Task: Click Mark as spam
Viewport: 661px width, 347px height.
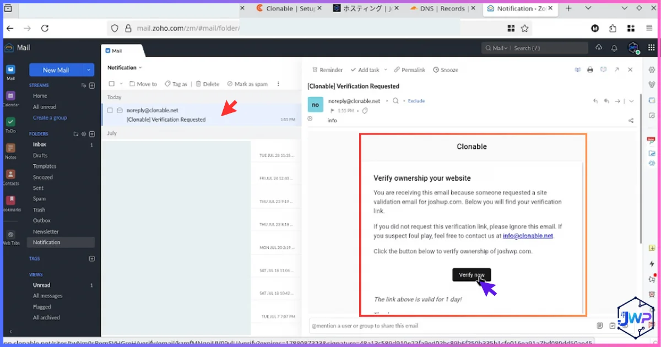Action: coord(247,84)
